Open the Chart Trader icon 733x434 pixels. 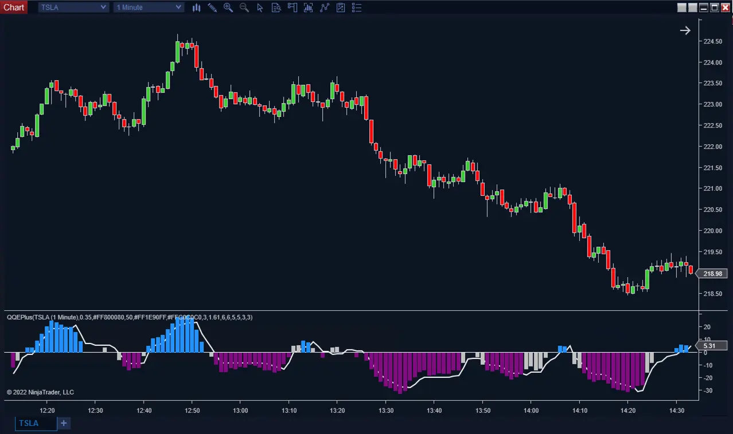tap(293, 7)
